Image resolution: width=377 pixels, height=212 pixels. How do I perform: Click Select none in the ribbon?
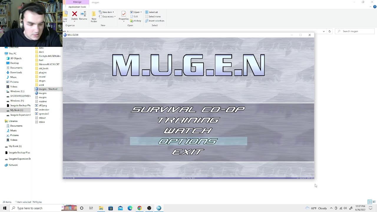(x=153, y=16)
